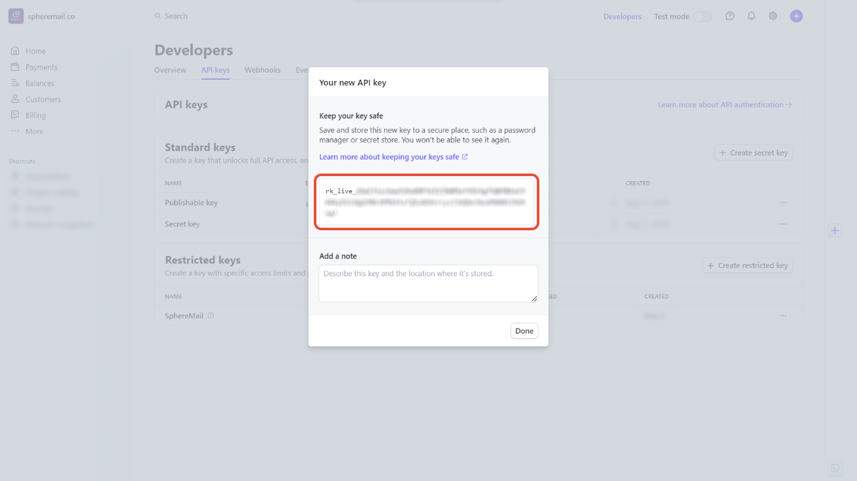The height and width of the screenshot is (481, 857).
Task: Open Payments in the sidebar
Action: (x=42, y=67)
